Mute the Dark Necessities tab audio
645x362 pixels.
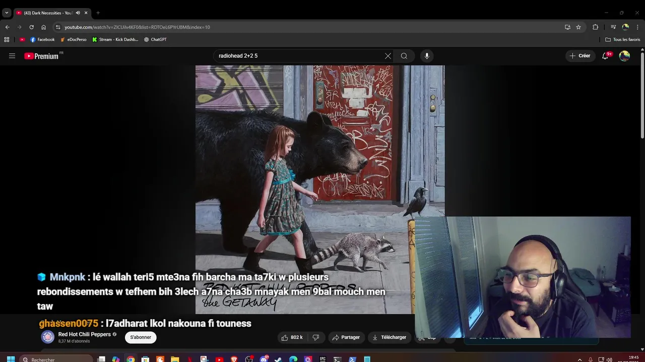pos(78,13)
